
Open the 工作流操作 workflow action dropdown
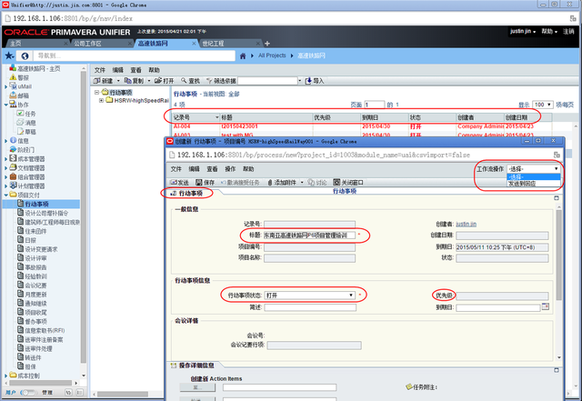(x=532, y=169)
